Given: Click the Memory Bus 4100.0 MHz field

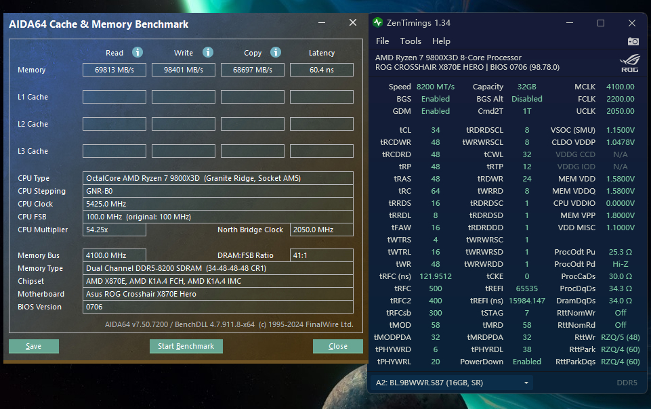Looking at the screenshot, I should click(114, 255).
